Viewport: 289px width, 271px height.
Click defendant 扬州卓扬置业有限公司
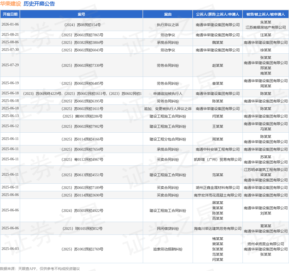[x=266, y=244]
